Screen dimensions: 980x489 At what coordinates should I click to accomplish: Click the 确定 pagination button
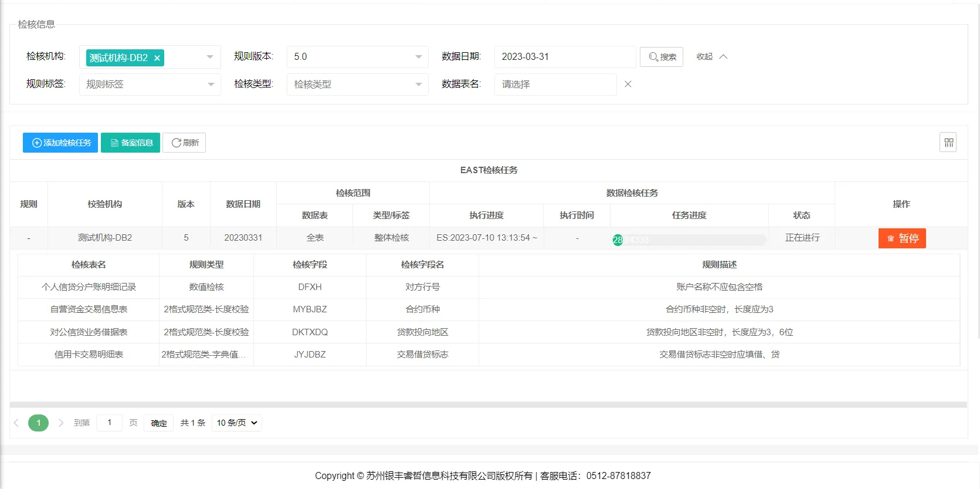[158, 423]
